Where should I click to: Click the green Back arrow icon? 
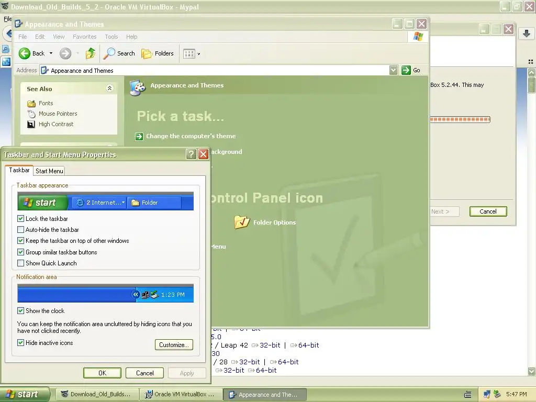tap(24, 53)
